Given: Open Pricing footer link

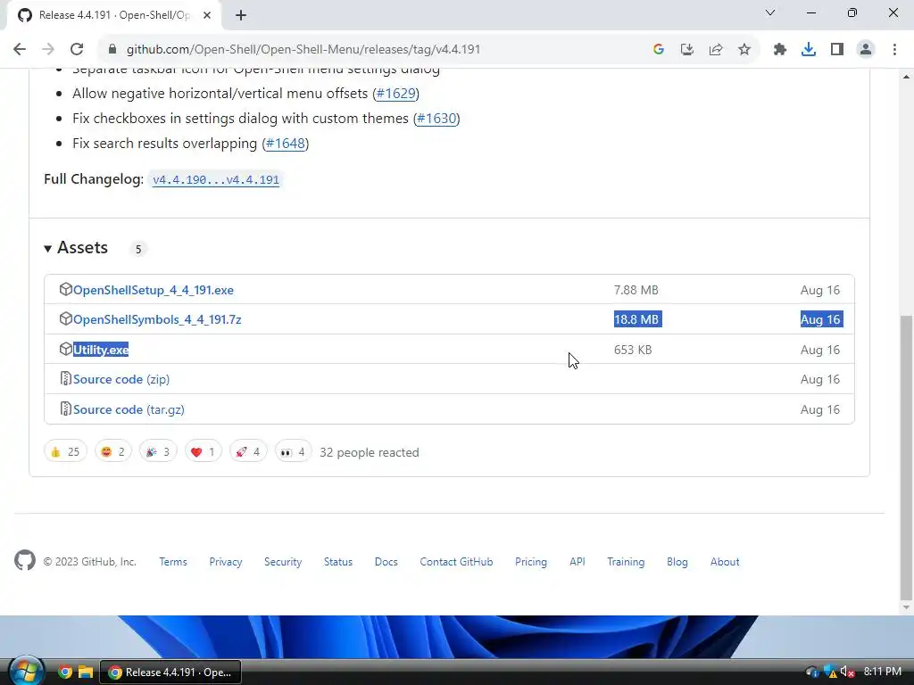Looking at the screenshot, I should coord(531,562).
